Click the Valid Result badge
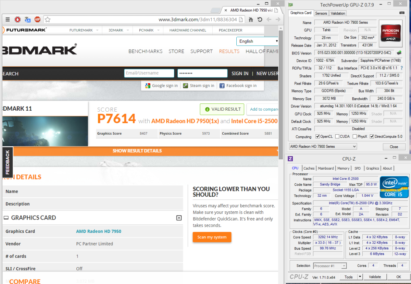This screenshot has height=284, width=411. click(x=222, y=109)
